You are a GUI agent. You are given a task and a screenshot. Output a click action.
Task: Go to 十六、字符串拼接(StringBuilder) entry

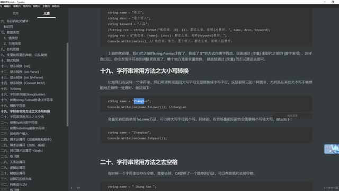(x=23, y=94)
